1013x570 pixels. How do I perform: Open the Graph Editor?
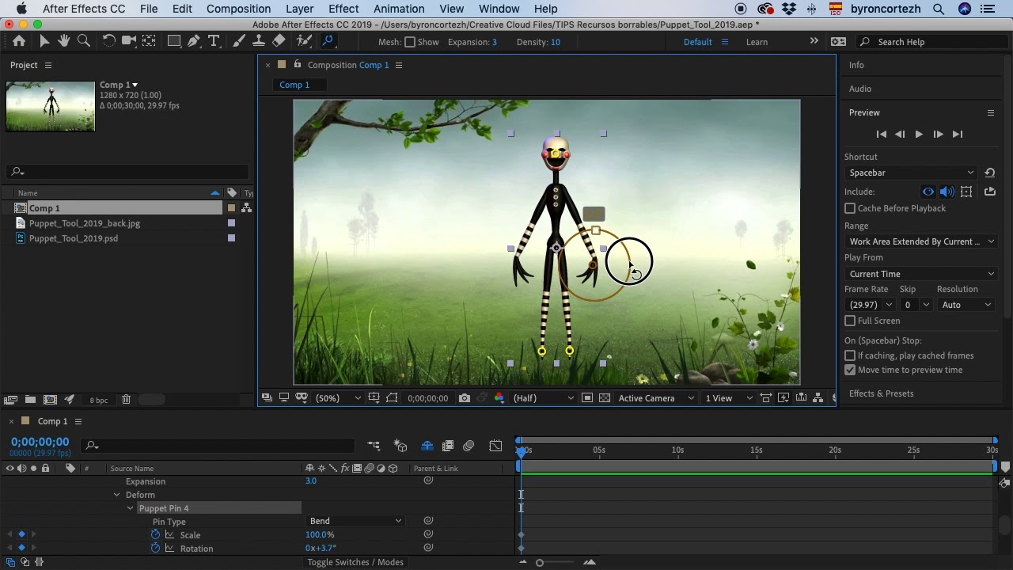[x=495, y=446]
